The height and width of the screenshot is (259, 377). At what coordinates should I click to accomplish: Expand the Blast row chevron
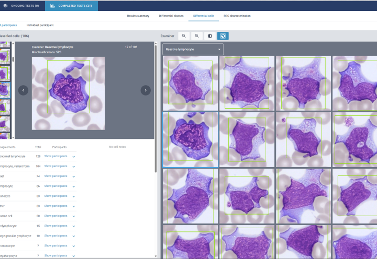(74, 176)
